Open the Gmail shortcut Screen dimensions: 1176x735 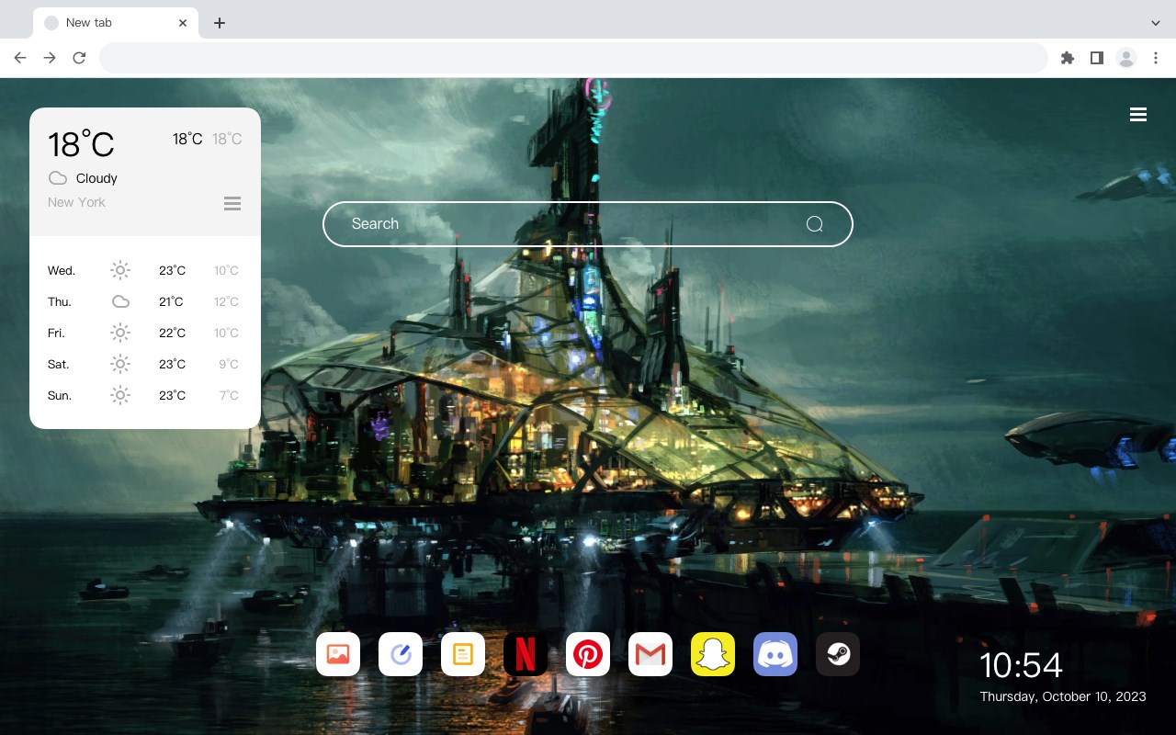click(x=650, y=654)
